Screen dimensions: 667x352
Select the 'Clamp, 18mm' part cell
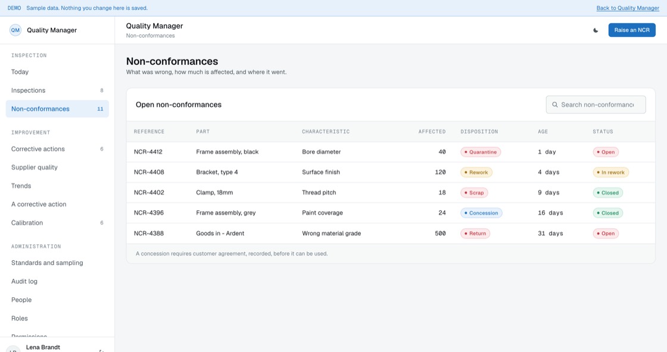(214, 192)
